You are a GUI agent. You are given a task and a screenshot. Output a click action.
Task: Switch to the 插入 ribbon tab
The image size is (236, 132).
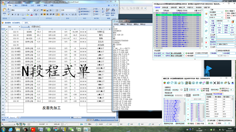[16, 5]
